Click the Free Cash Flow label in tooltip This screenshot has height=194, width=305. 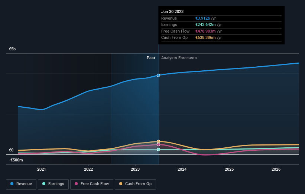coord(175,31)
